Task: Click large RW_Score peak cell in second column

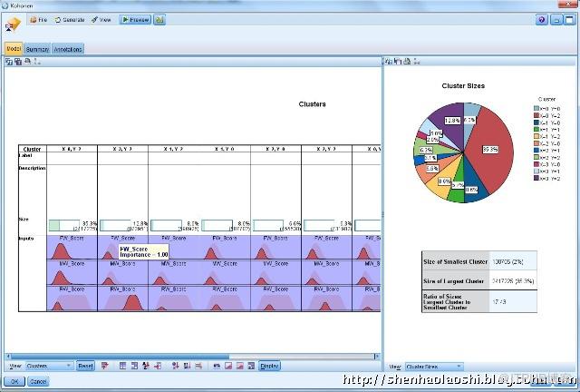Action: click(x=122, y=299)
